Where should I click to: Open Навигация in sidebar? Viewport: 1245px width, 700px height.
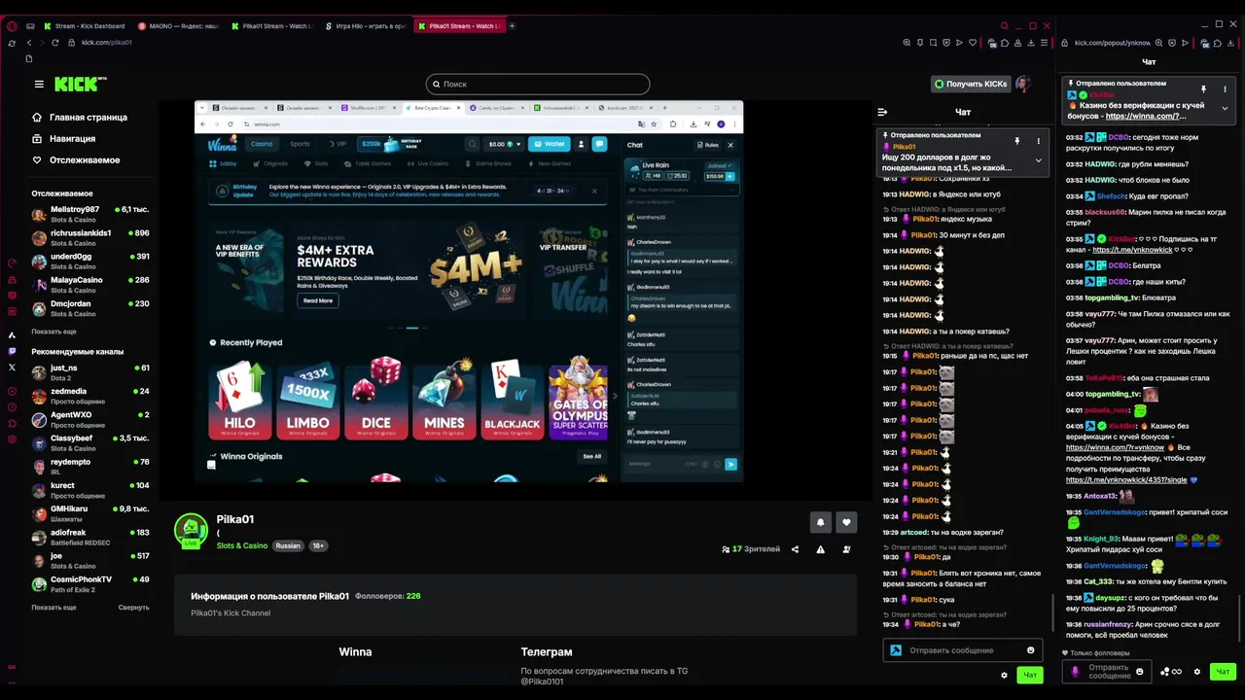click(63, 139)
